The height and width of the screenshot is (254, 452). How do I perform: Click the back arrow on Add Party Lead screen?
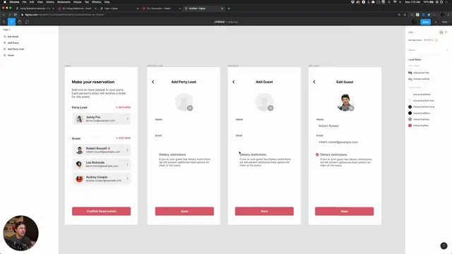click(x=153, y=82)
